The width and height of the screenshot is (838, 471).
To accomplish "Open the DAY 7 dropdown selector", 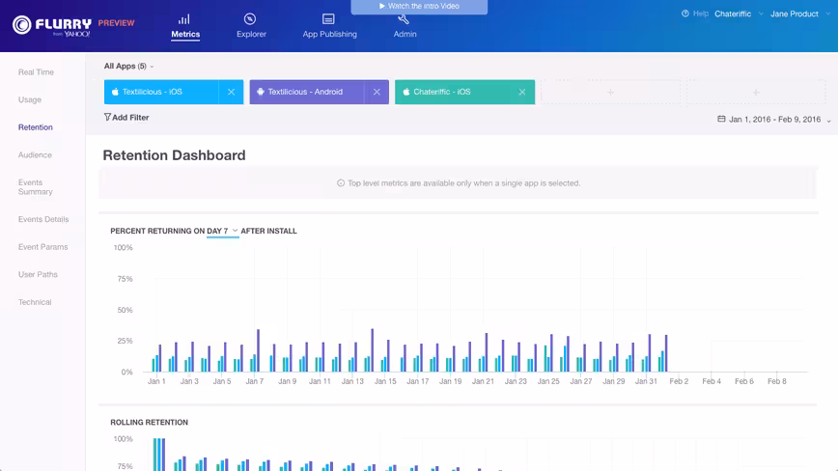I will tap(222, 231).
